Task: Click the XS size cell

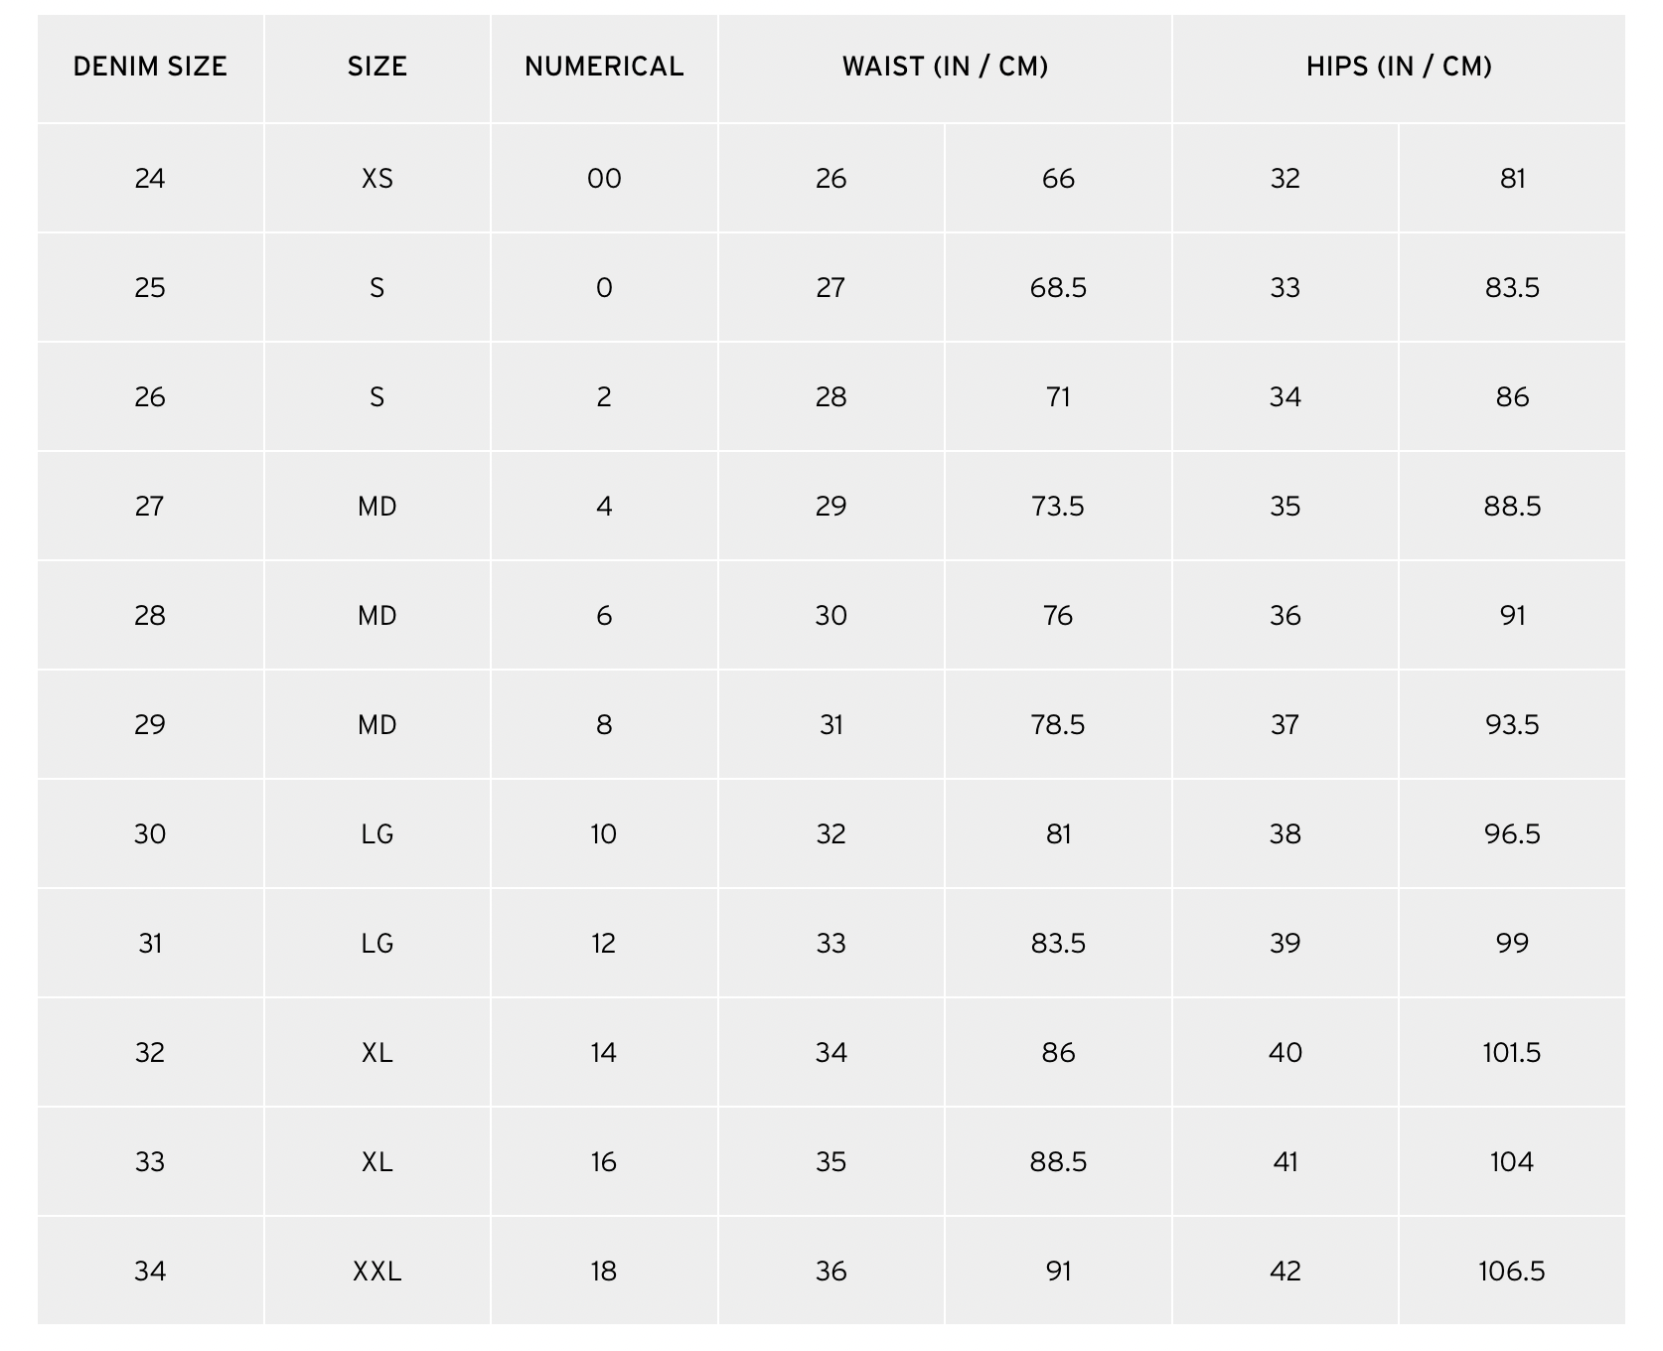Action: point(378,179)
